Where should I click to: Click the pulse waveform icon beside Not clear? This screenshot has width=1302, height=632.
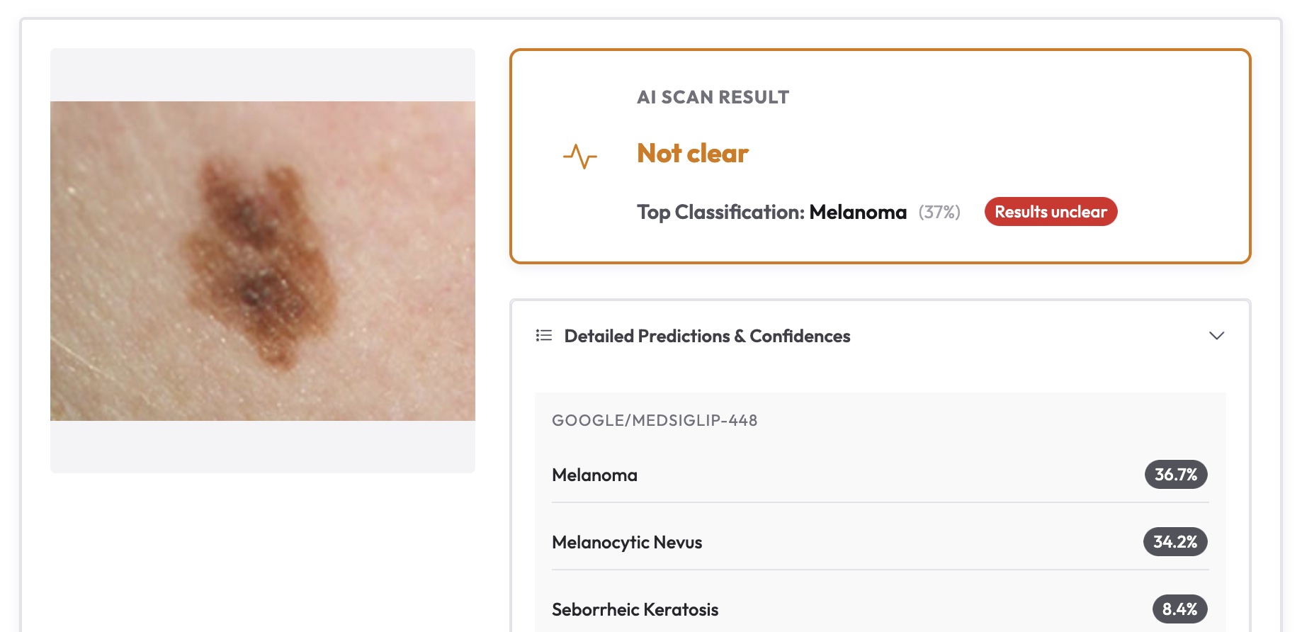click(580, 156)
